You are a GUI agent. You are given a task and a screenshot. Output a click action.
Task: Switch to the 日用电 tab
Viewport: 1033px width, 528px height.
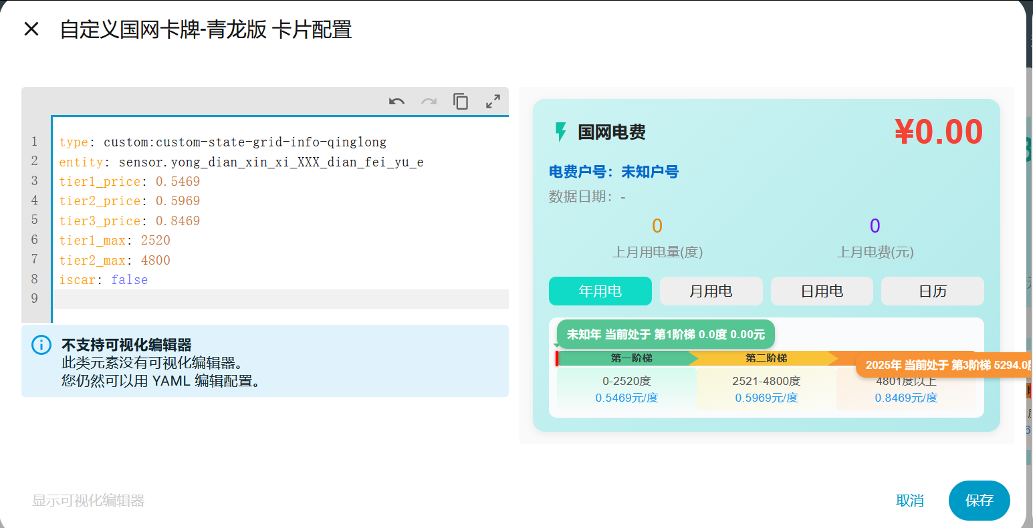pos(822,291)
